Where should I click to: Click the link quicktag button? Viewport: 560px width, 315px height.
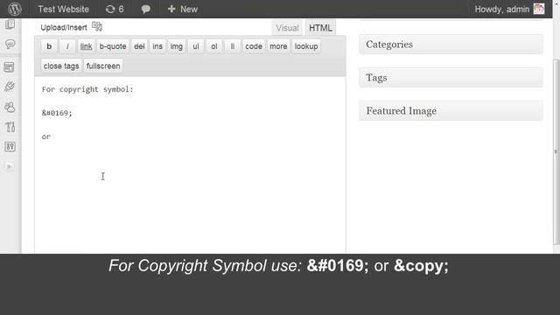pyautogui.click(x=86, y=46)
